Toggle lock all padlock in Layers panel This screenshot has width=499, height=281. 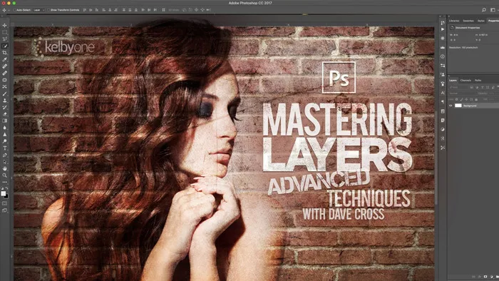coord(476,99)
